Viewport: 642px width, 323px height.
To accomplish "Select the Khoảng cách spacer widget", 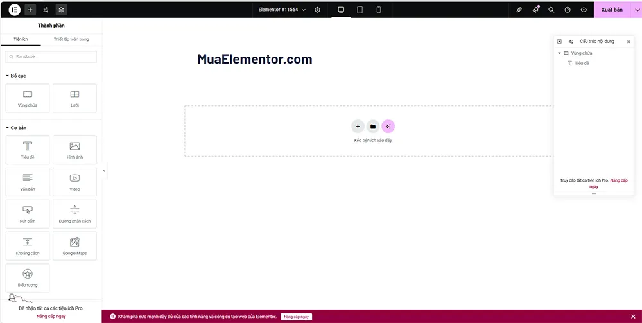I will (x=28, y=246).
